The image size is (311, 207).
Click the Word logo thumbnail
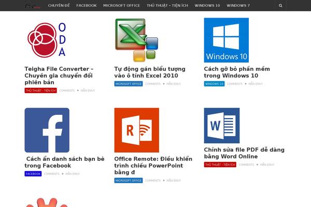tap(222, 126)
